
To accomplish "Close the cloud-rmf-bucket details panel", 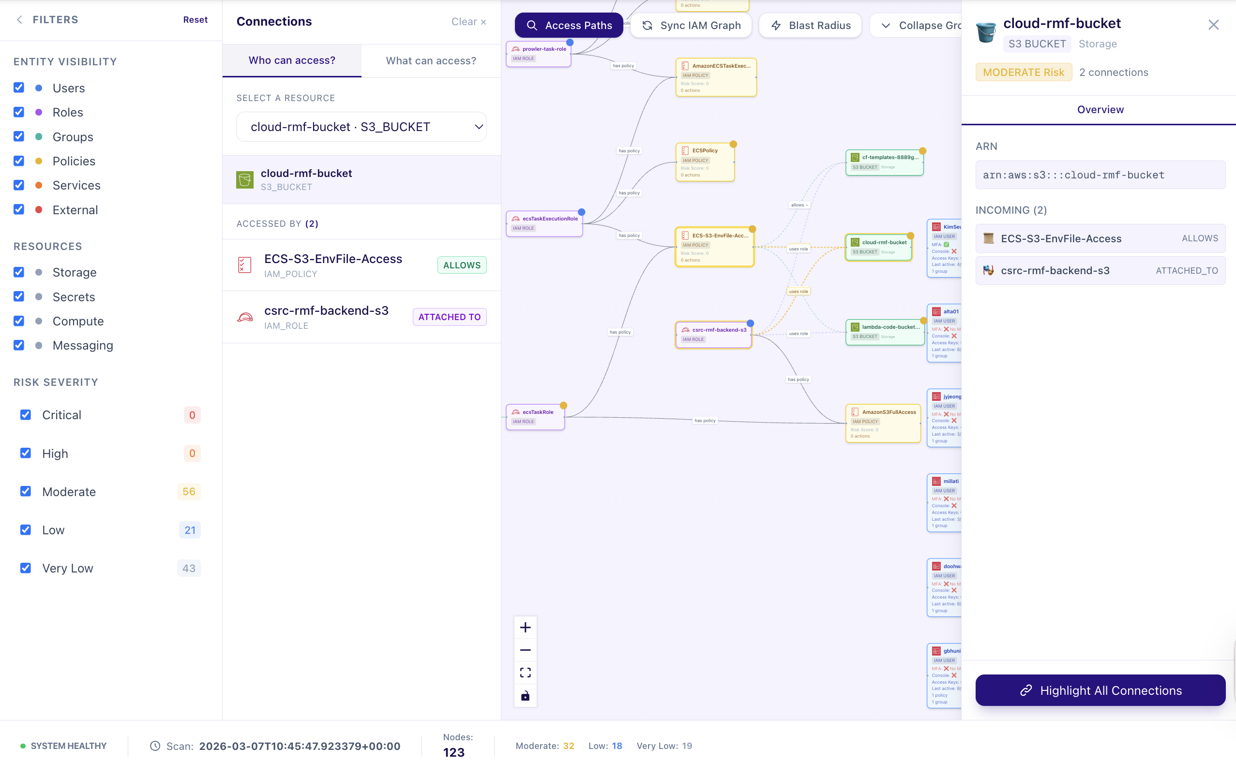I will pos(1213,25).
